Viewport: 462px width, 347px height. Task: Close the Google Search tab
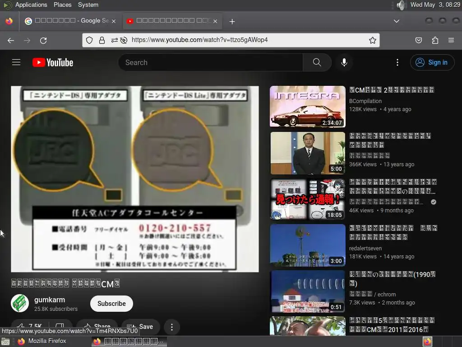[113, 21]
